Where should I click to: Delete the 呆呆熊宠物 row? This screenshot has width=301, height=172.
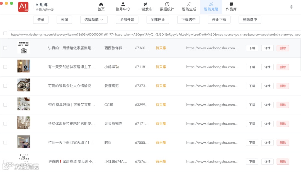(x=283, y=124)
